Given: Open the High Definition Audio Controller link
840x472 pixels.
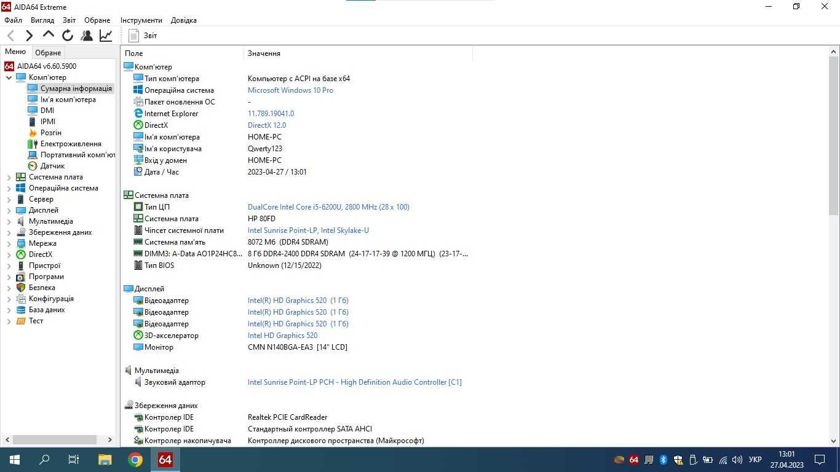Looking at the screenshot, I should coord(355,382).
